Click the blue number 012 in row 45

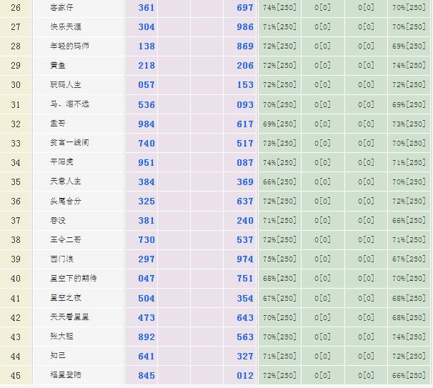(x=245, y=375)
